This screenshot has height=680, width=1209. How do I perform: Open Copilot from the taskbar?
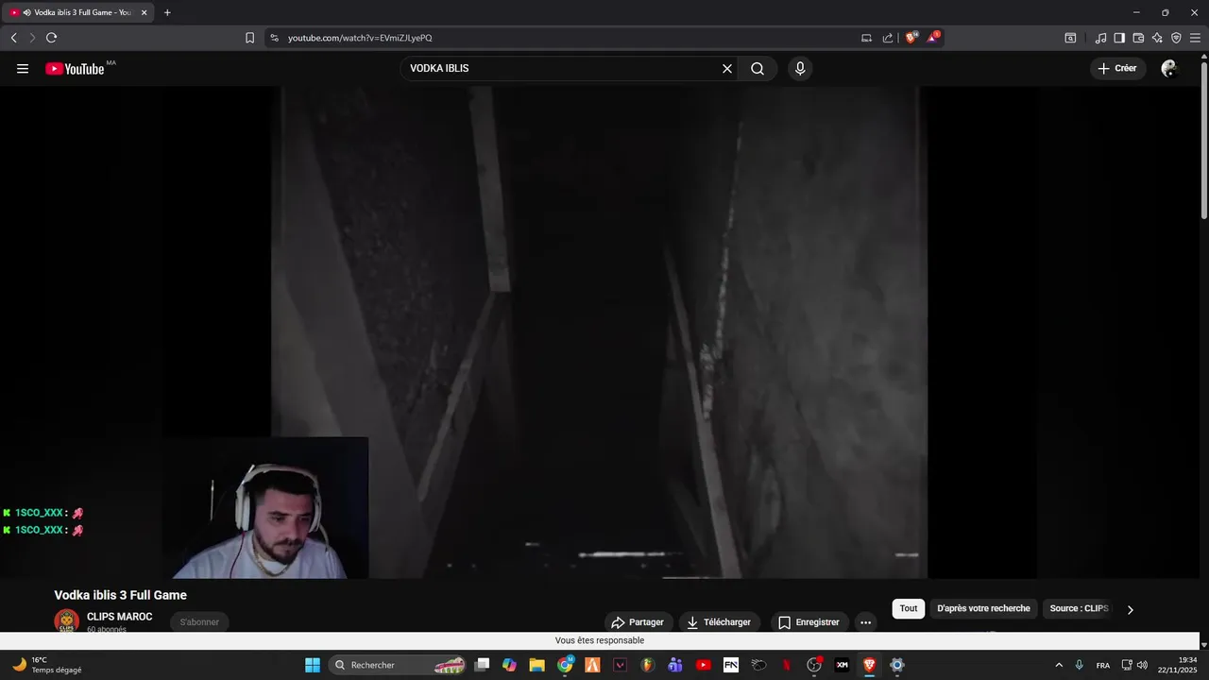click(510, 665)
